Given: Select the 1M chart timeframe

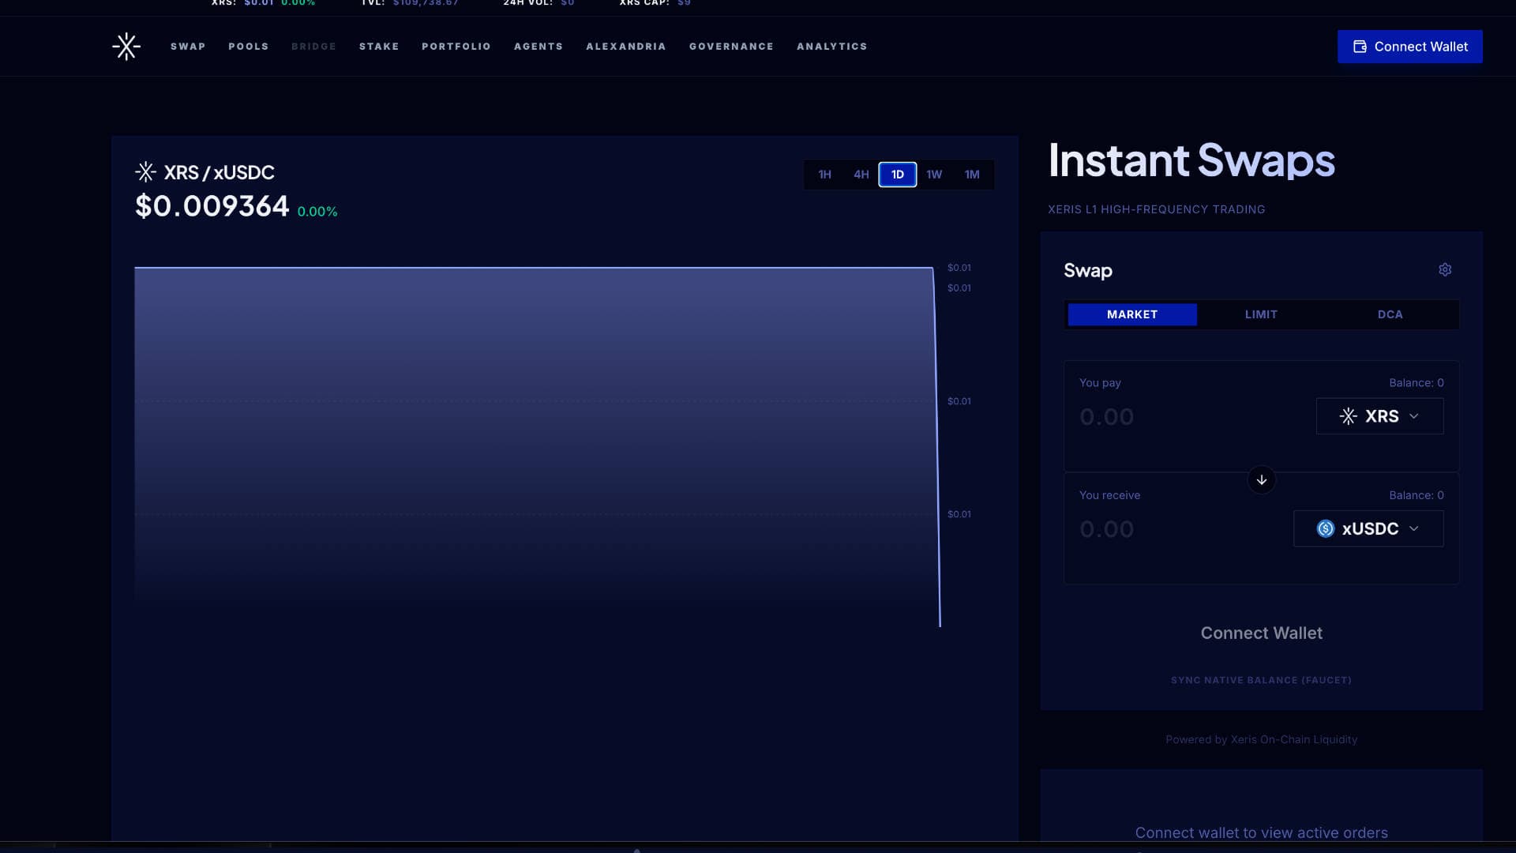Looking at the screenshot, I should pos(972,175).
